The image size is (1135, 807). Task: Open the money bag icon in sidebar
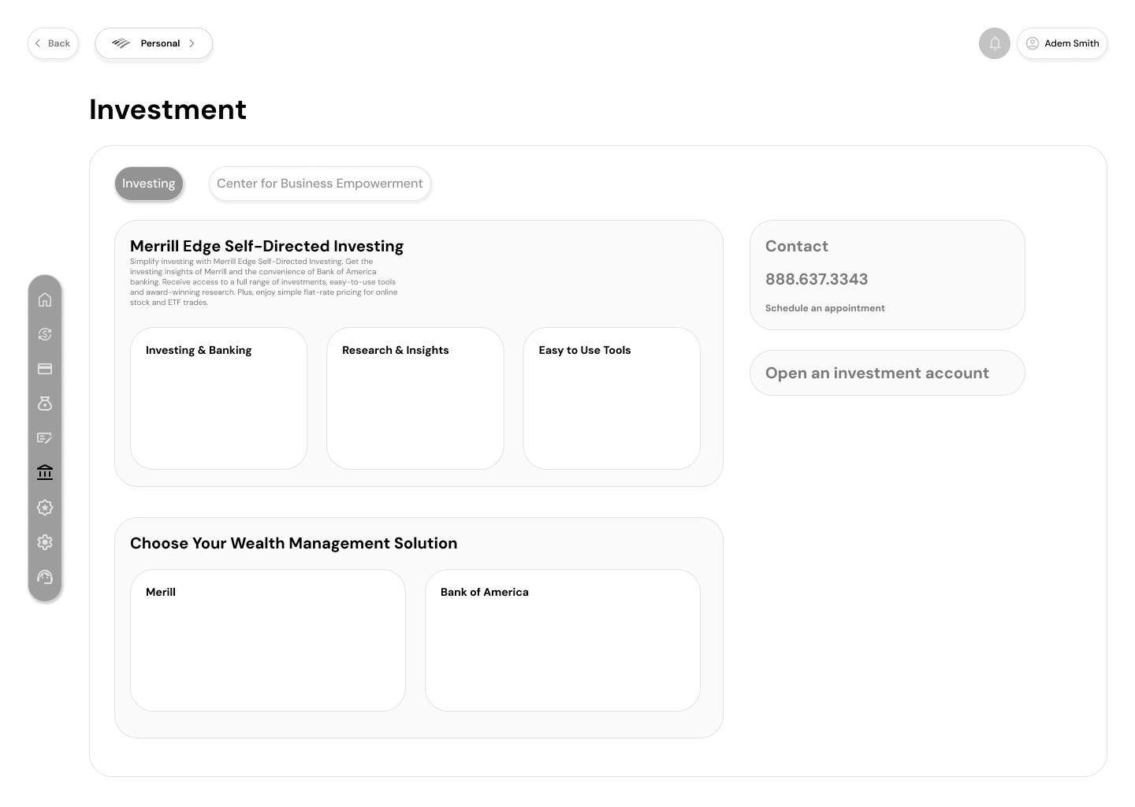tap(45, 403)
